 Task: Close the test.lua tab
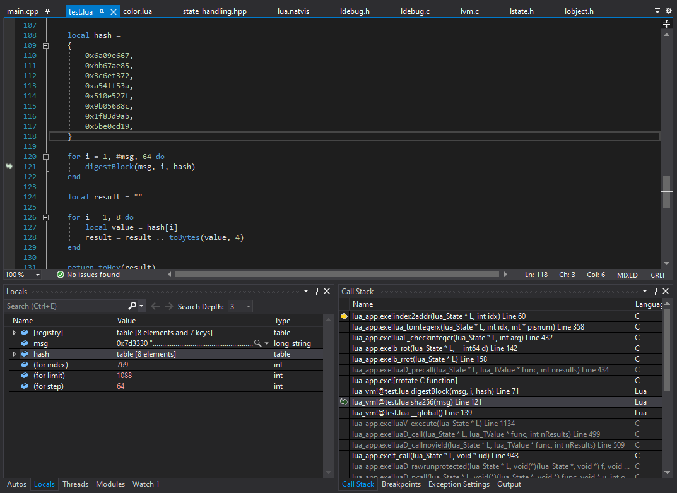click(x=114, y=11)
